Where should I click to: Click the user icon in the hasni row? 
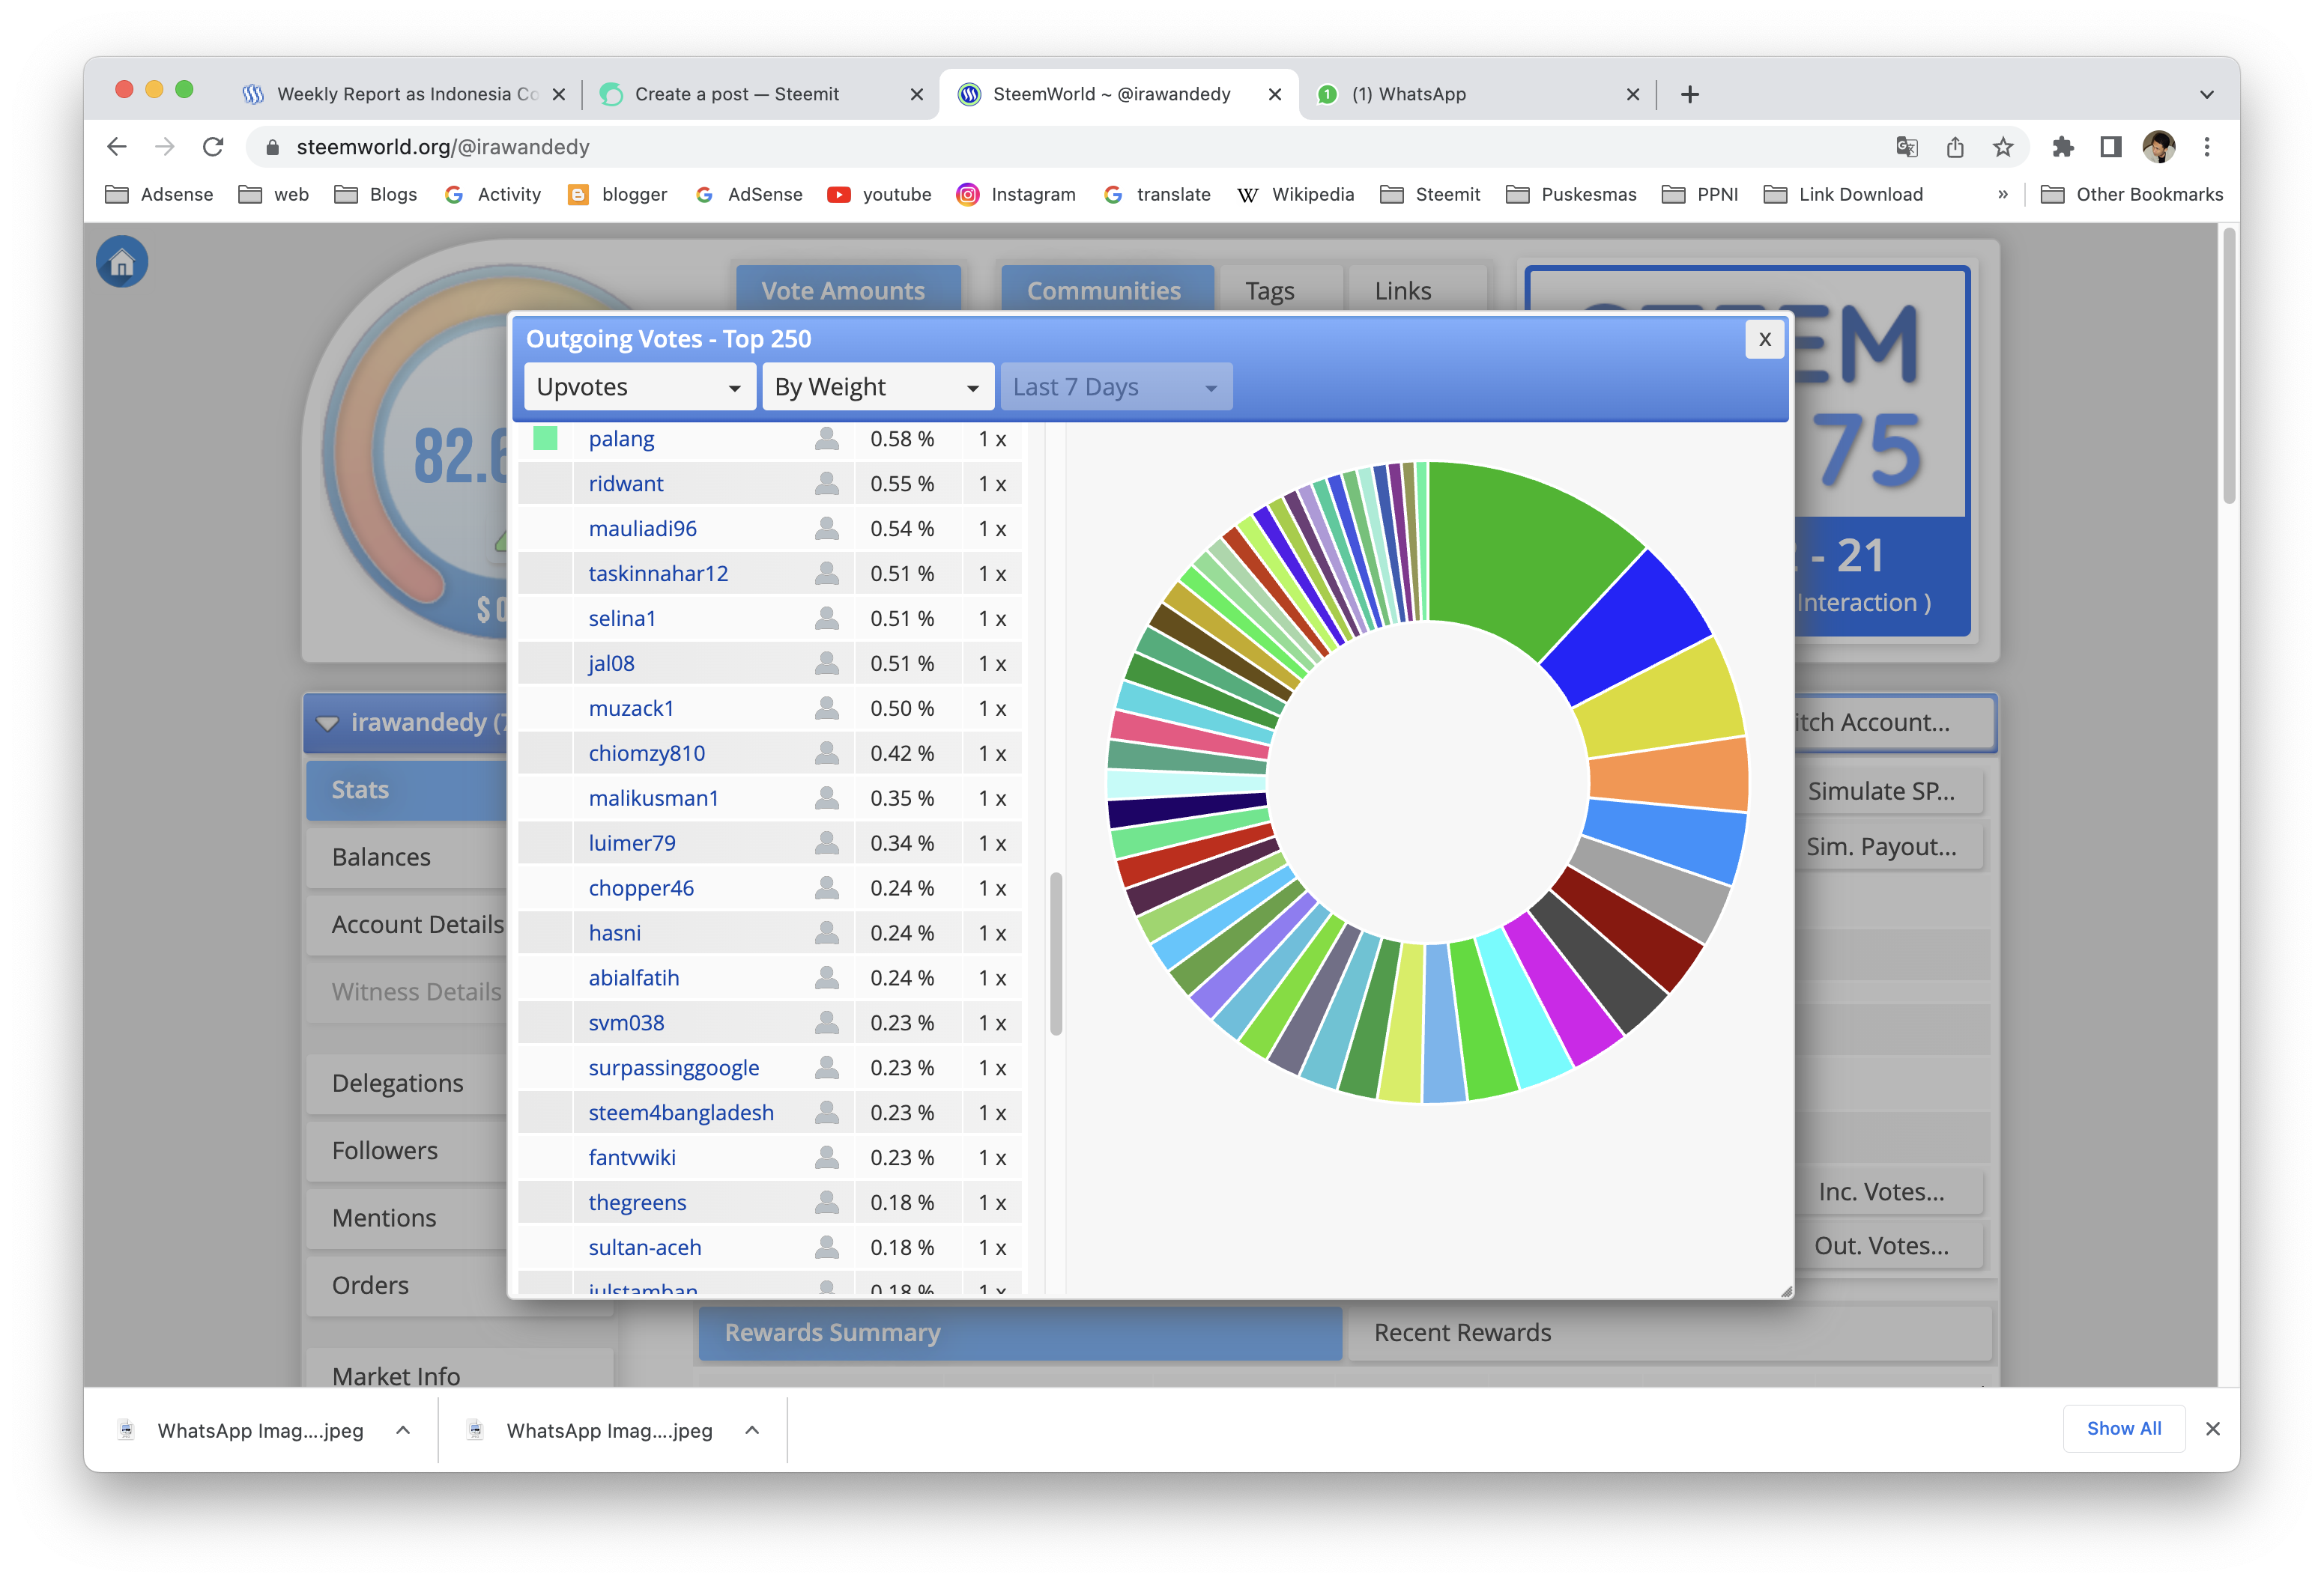point(826,932)
